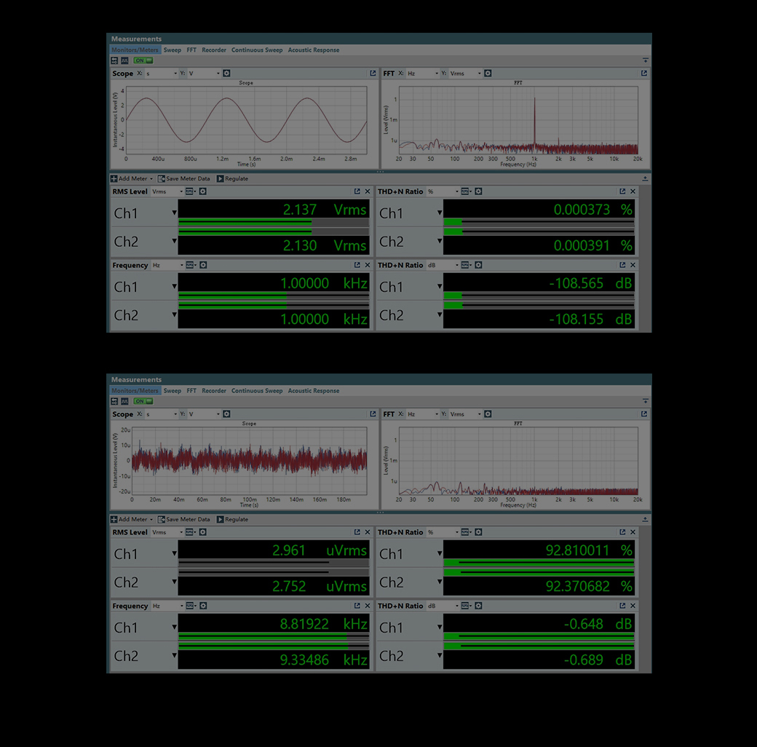Close the THD+N Ratio % meter in lower window
The height and width of the screenshot is (747, 757).
(x=633, y=532)
